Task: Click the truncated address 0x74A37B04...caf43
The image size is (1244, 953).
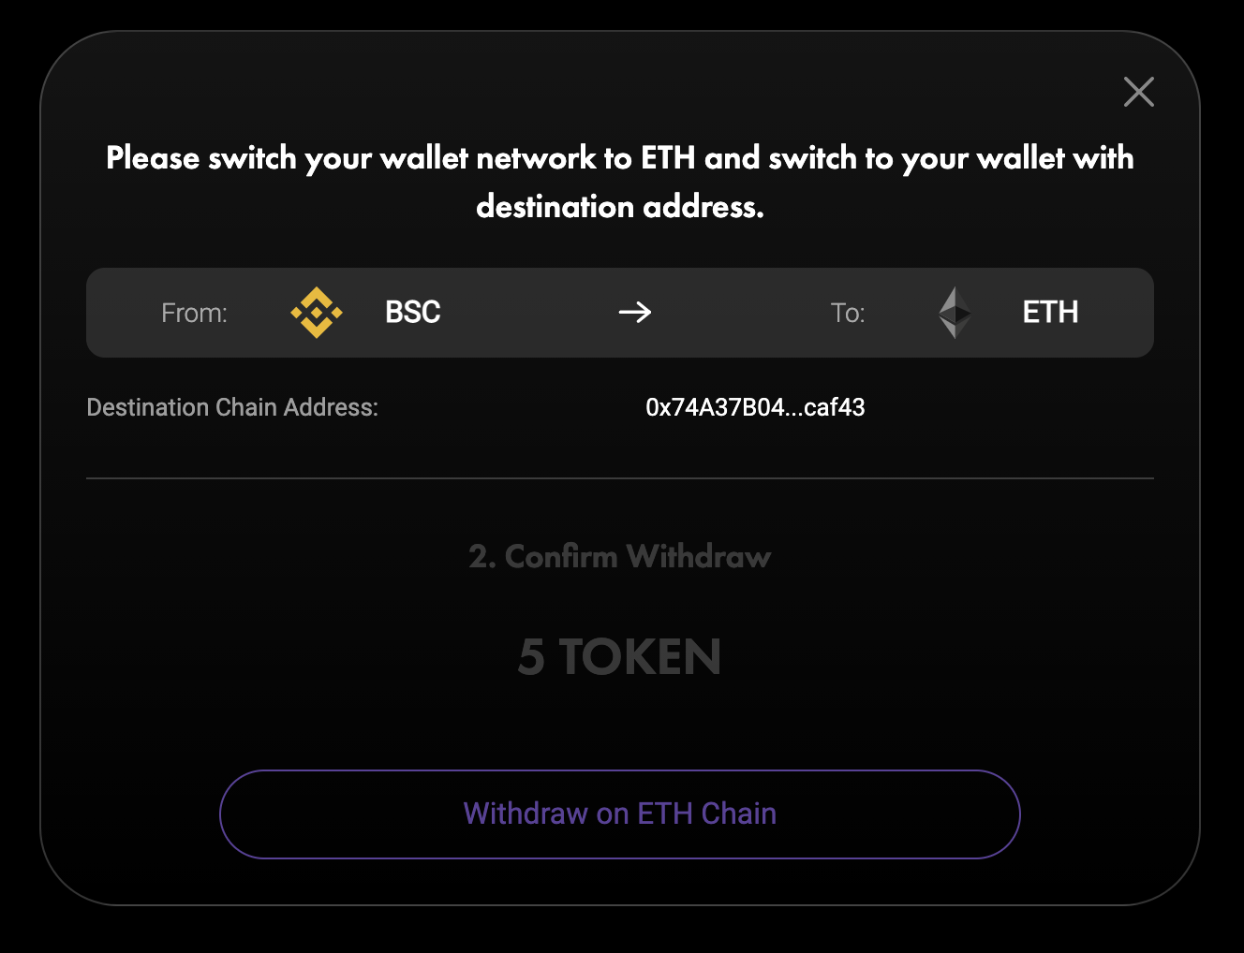Action: (x=756, y=407)
